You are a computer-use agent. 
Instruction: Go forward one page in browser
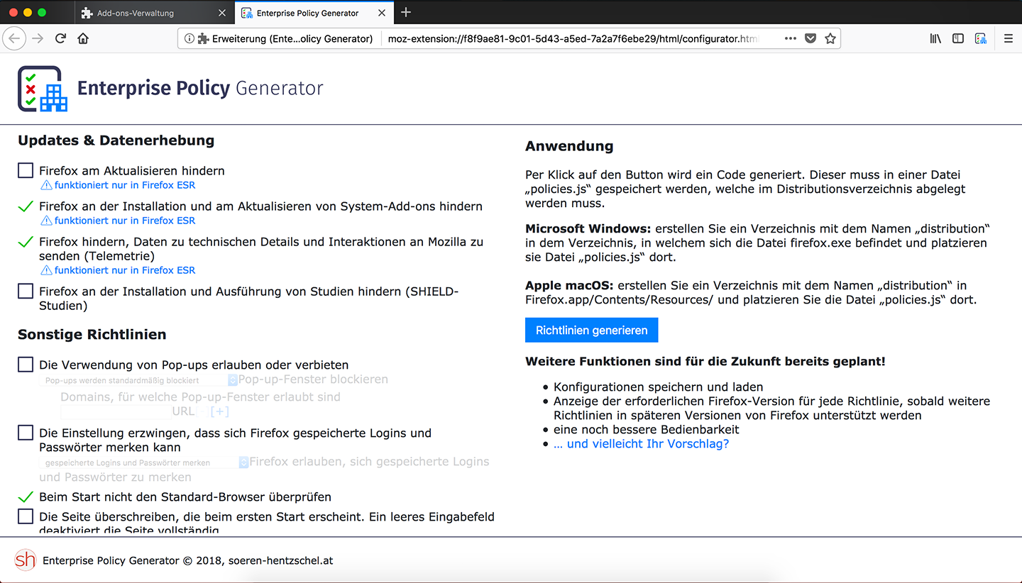[38, 38]
